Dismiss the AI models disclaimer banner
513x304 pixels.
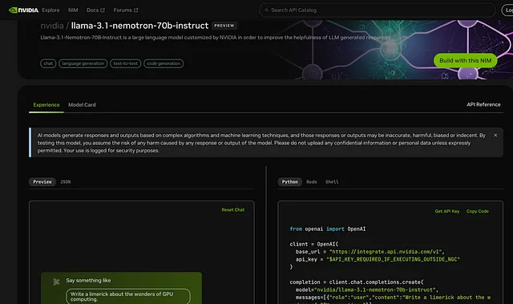click(495, 135)
